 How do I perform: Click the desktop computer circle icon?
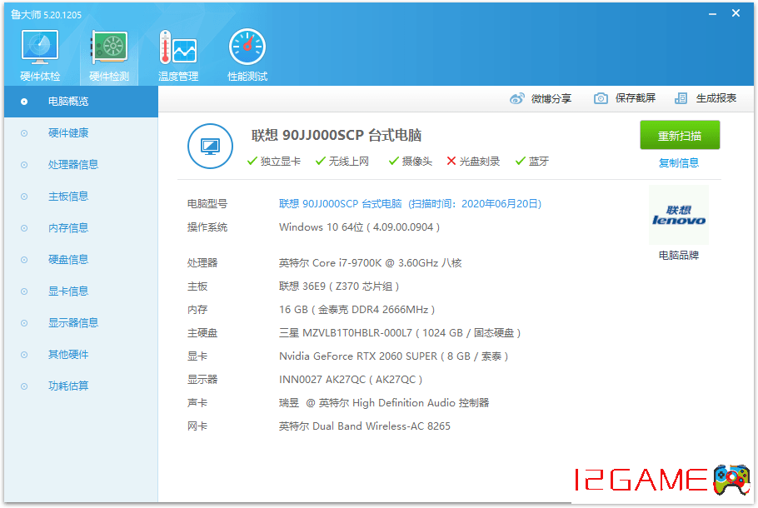coord(210,146)
